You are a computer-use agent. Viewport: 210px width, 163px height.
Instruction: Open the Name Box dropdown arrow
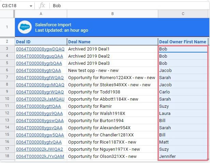point(31,6)
